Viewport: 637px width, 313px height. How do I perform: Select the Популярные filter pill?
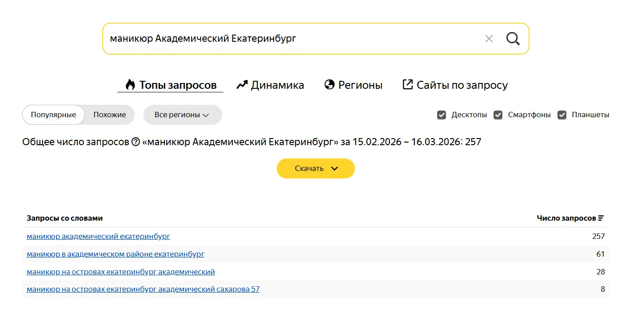(x=53, y=115)
